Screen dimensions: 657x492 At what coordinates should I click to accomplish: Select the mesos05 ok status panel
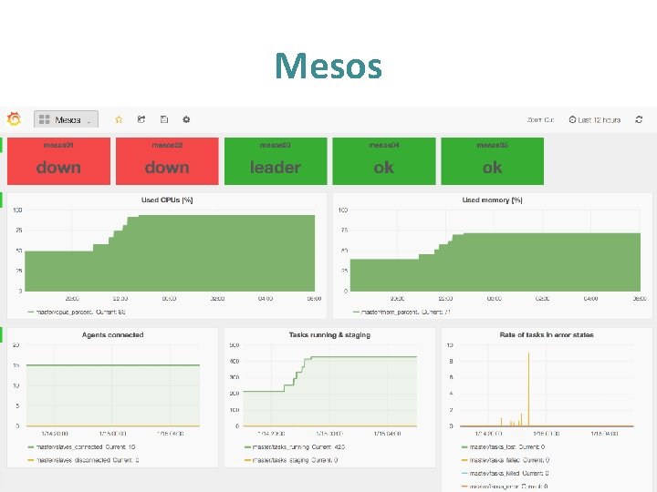(x=493, y=161)
